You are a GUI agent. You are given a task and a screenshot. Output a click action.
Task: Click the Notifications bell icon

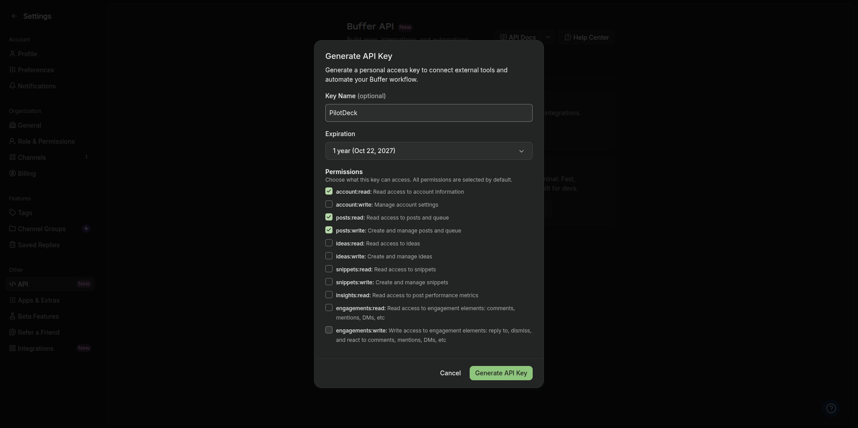(x=13, y=86)
